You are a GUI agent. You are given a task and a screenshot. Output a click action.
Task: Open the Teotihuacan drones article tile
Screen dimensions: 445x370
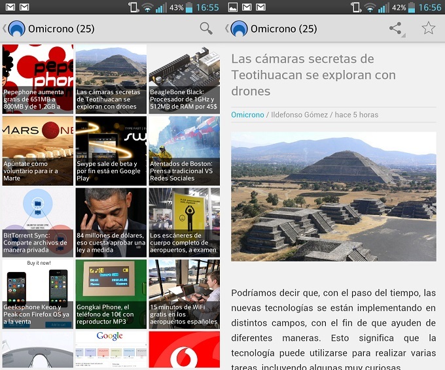pyautogui.click(x=111, y=78)
